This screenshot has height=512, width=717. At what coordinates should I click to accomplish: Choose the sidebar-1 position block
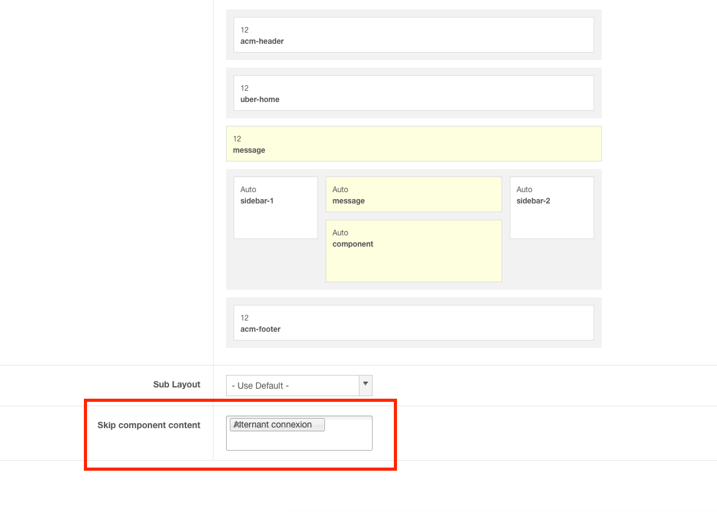click(x=276, y=208)
